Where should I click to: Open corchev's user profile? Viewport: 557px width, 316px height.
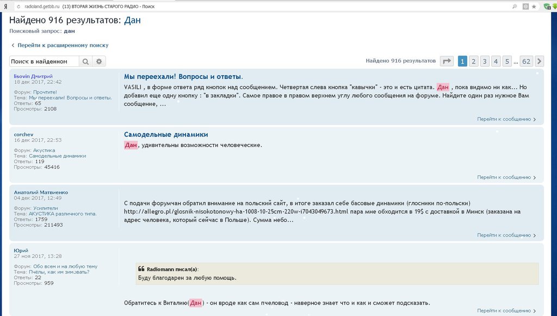23,134
